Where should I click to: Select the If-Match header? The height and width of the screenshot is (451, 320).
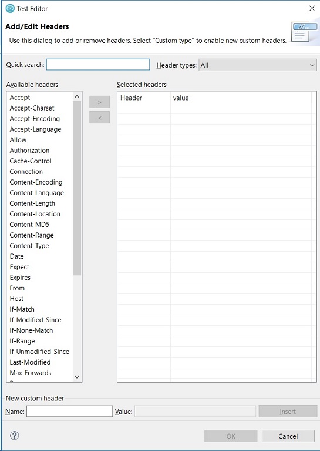[22, 309]
